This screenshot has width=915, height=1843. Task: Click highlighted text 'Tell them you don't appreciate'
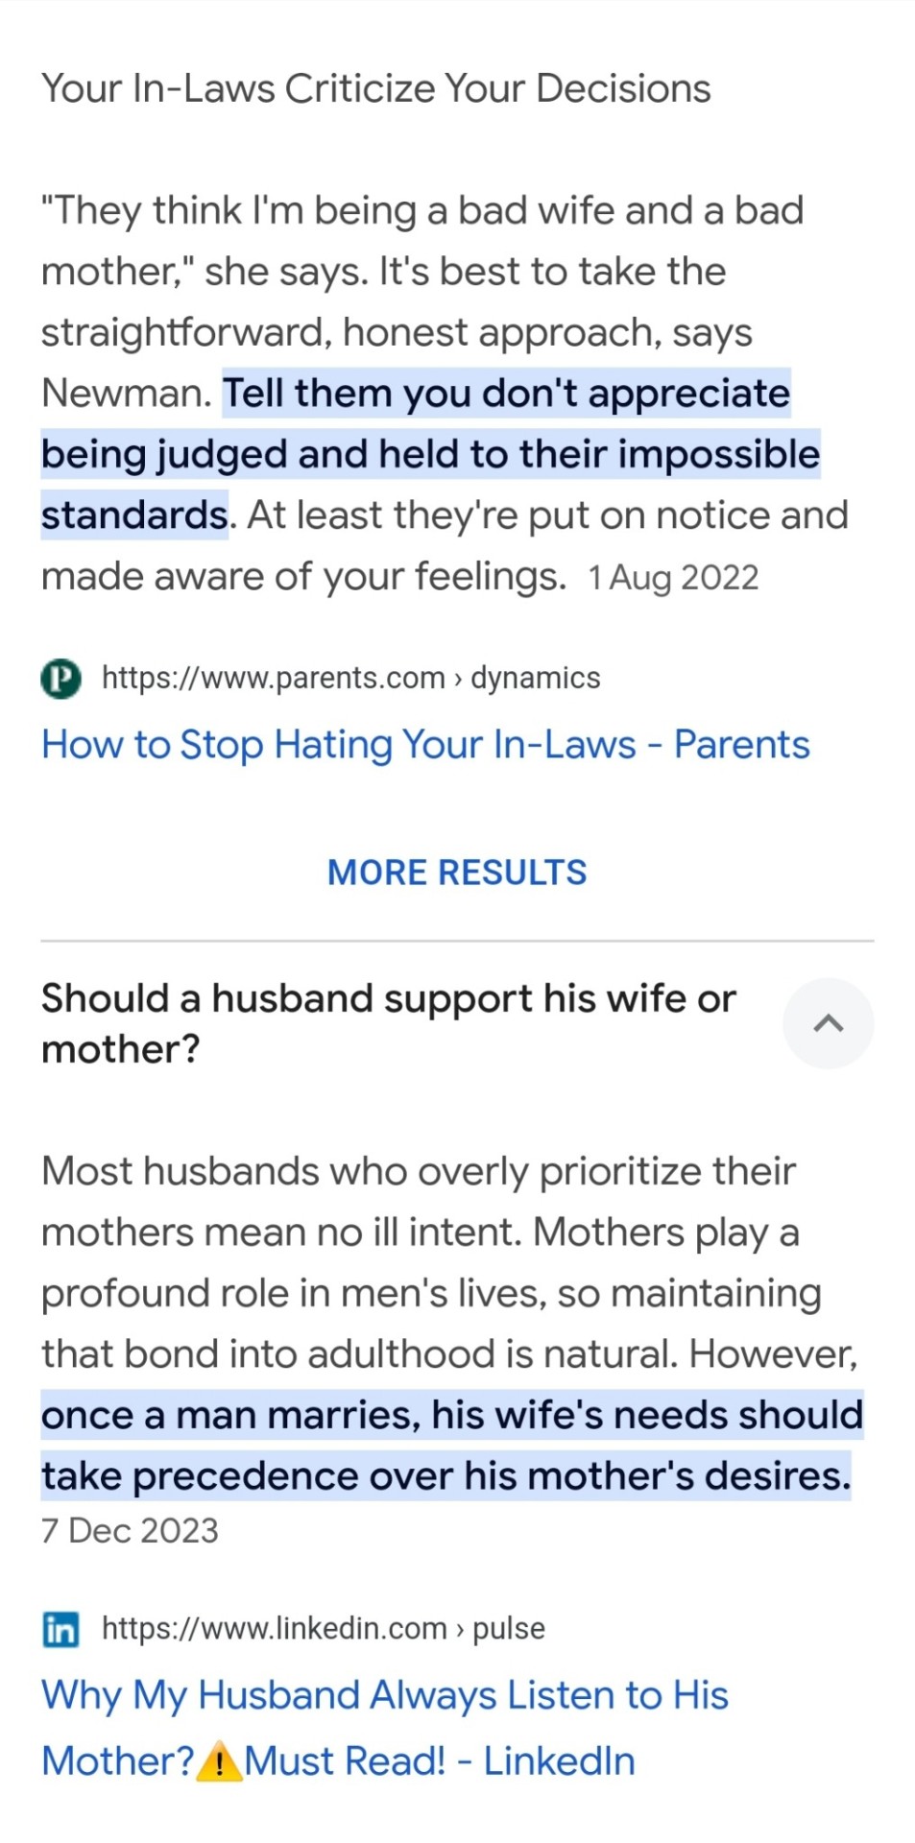pos(506,394)
